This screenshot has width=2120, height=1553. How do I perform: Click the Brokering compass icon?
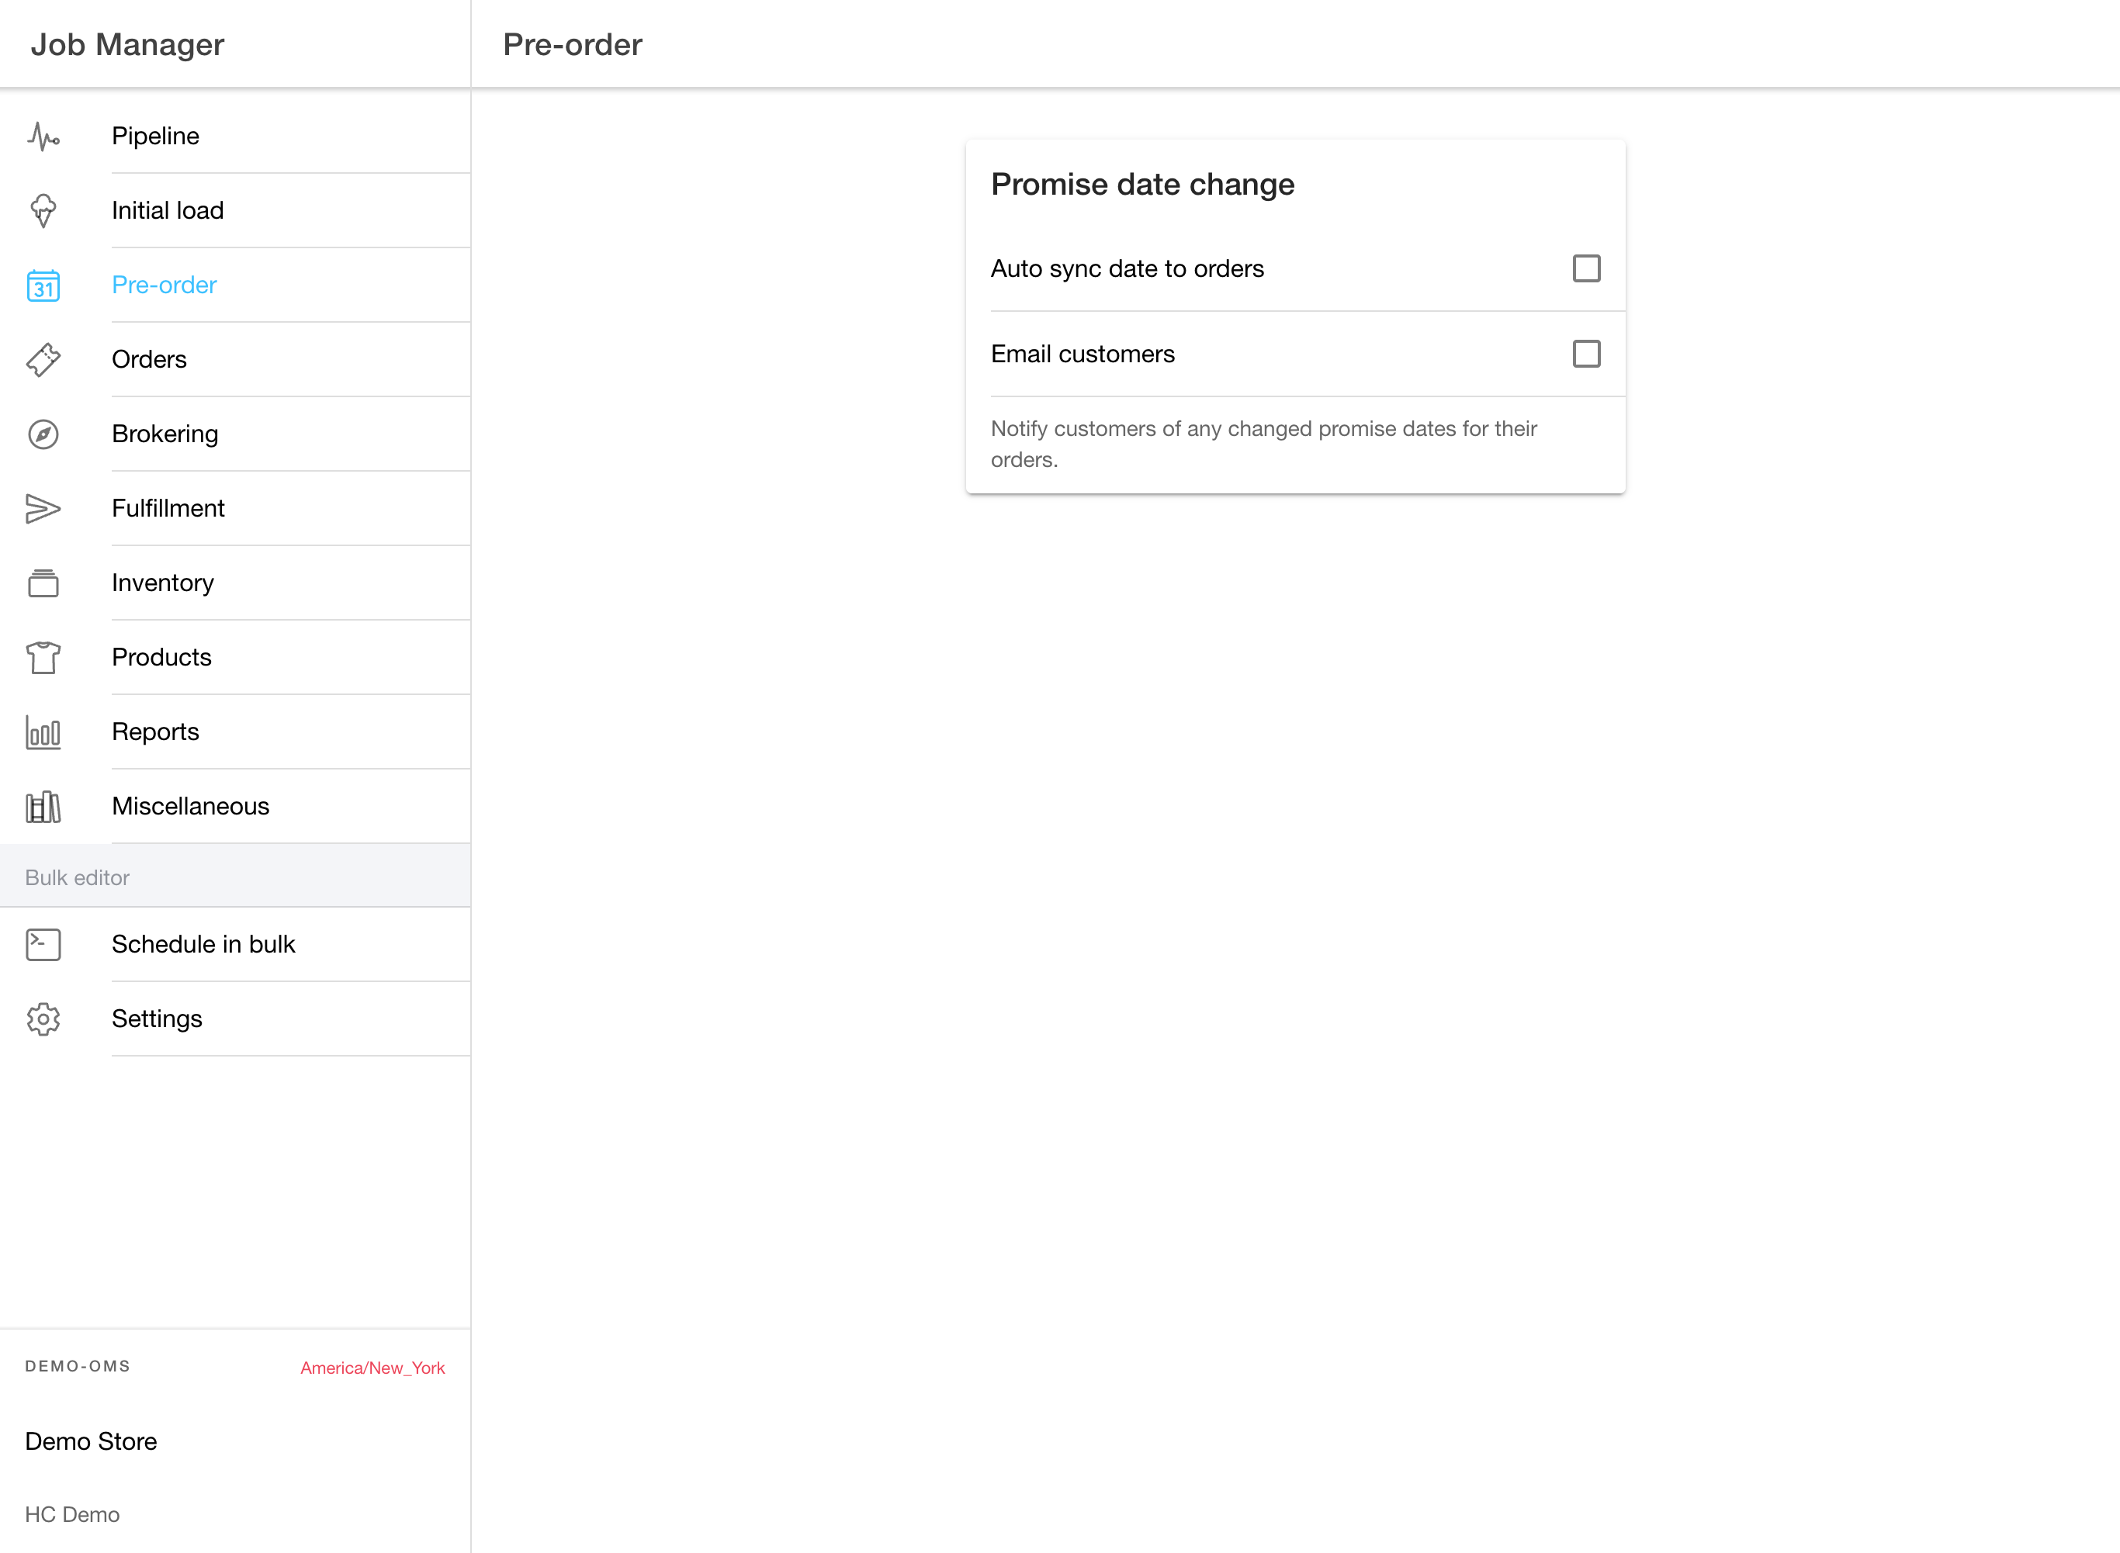[43, 434]
